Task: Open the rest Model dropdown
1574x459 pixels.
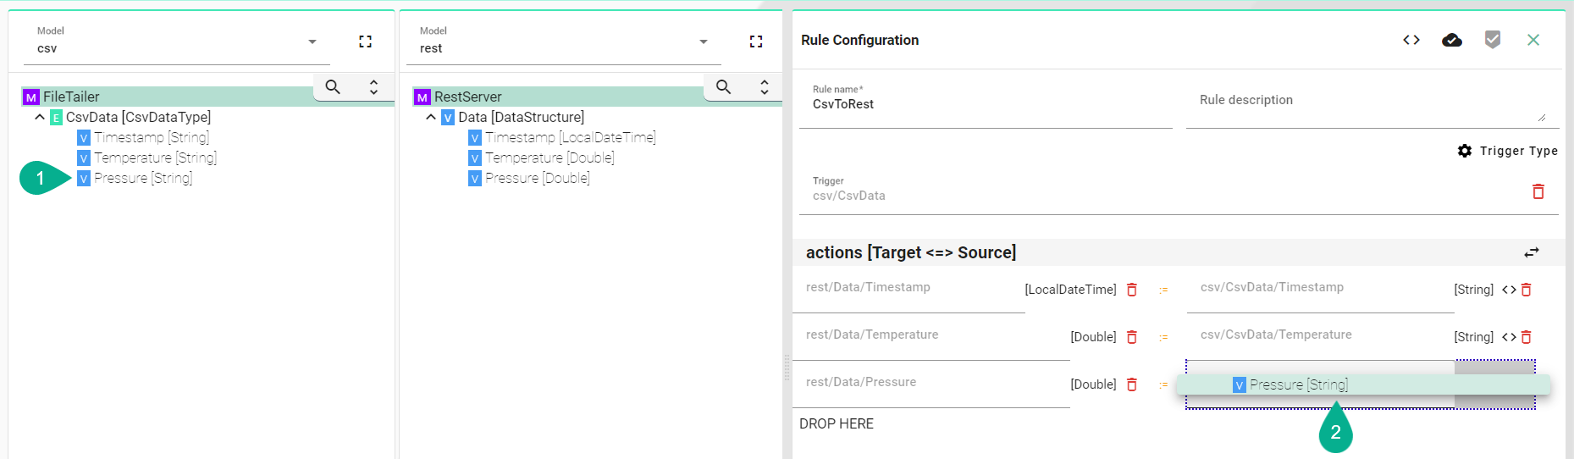Action: pos(703,41)
